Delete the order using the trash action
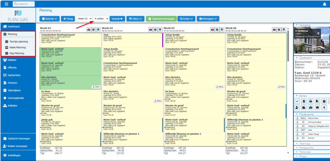330x161 pixels. tap(304, 101)
